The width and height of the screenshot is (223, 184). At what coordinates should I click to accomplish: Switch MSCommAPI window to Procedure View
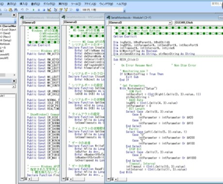point(64,179)
